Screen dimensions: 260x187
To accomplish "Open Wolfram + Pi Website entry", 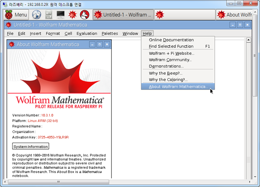I will 178,54.
